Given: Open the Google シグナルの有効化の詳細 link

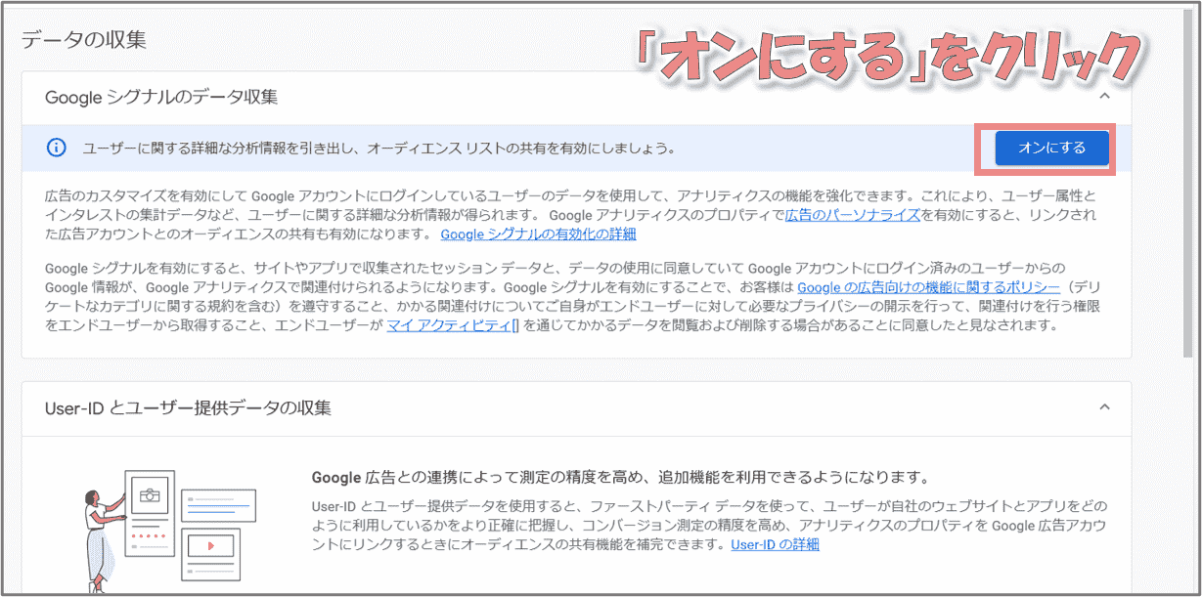Looking at the screenshot, I should click(538, 235).
